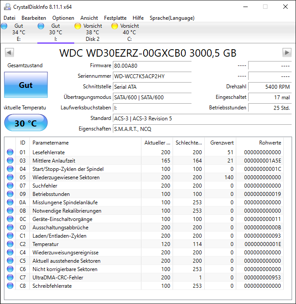Screen dimensions: 296x304
Task: Select drive C: tab at 40 °C
Action: pyautogui.click(x=129, y=33)
